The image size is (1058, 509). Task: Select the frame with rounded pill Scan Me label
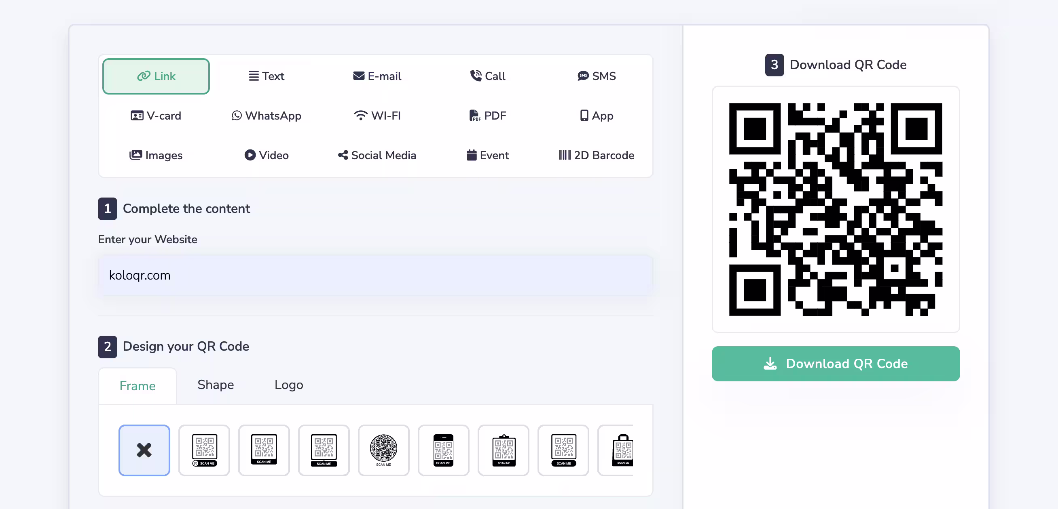coord(563,450)
